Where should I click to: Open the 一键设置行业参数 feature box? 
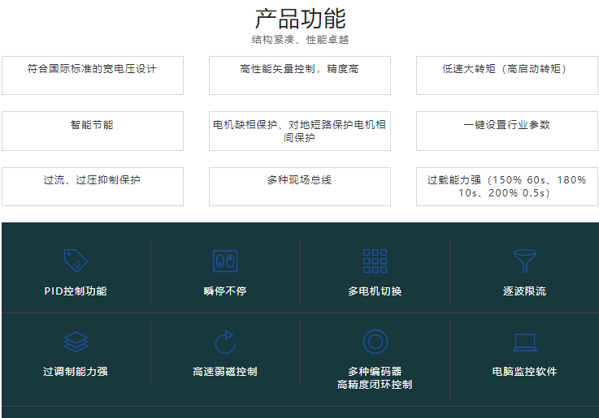[507, 131]
